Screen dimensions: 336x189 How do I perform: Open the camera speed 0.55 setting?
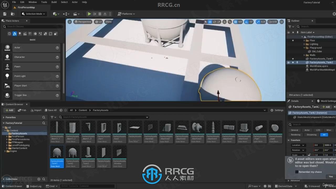(273, 22)
